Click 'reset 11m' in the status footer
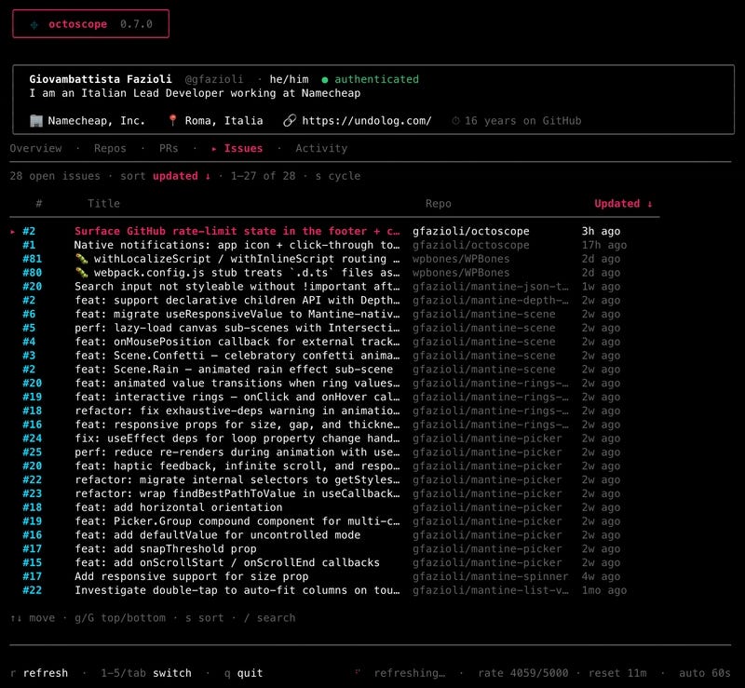 (617, 673)
